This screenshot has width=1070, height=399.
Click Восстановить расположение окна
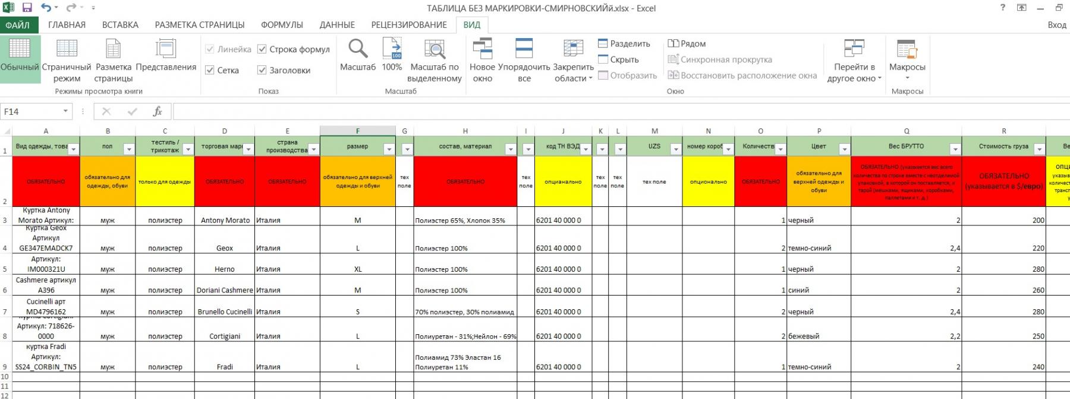point(742,76)
